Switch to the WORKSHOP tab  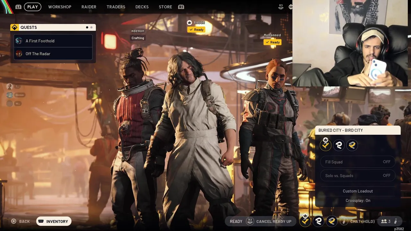[x=60, y=7]
